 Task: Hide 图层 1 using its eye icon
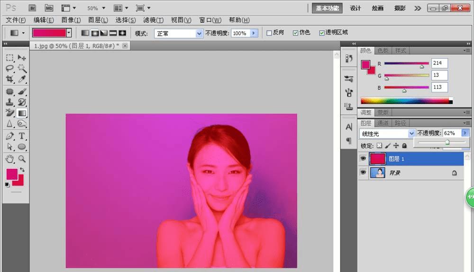pyautogui.click(x=363, y=159)
